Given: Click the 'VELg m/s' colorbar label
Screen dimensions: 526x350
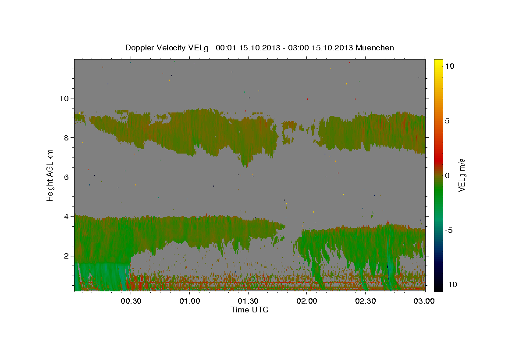Looking at the screenshot, I should 462,175.
